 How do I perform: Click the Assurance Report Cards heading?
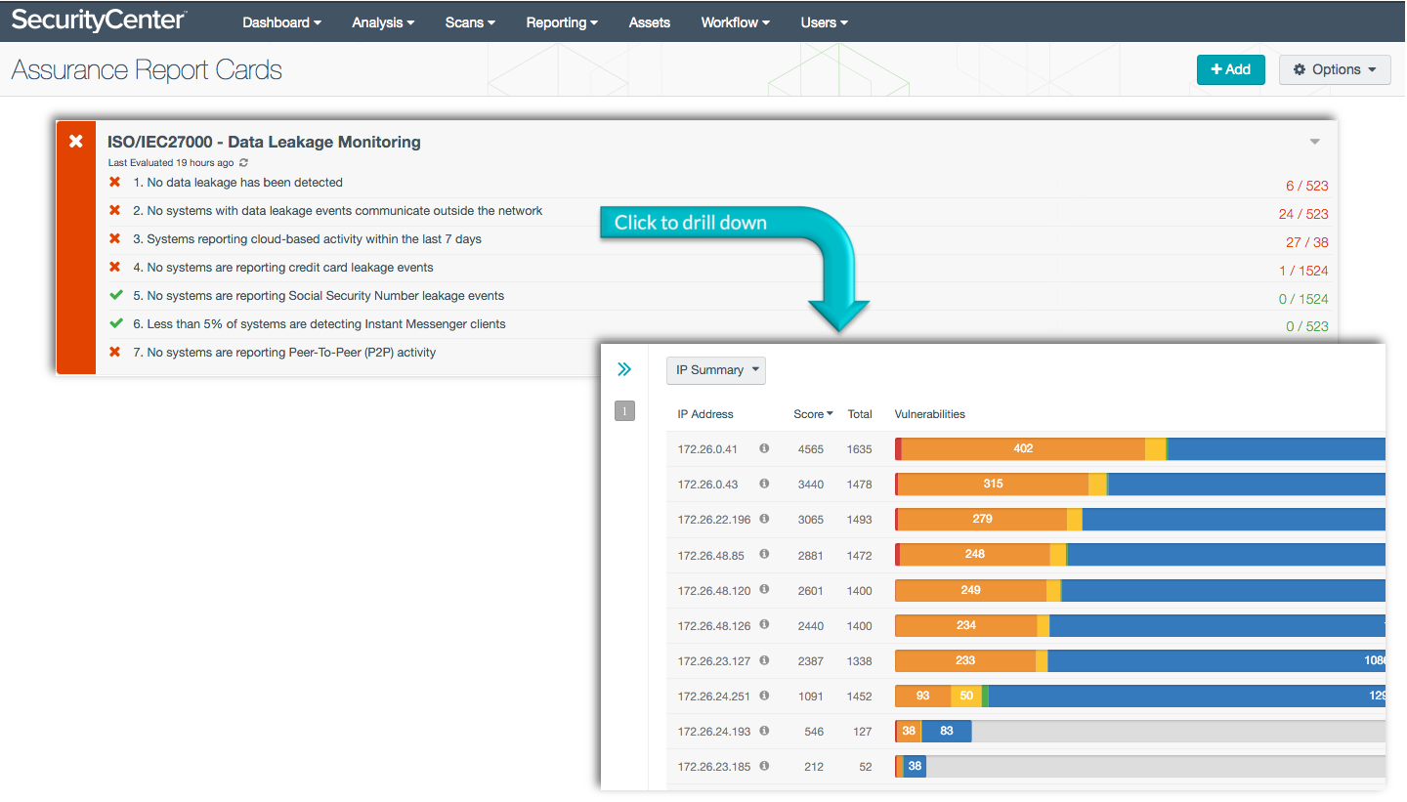pos(147,70)
